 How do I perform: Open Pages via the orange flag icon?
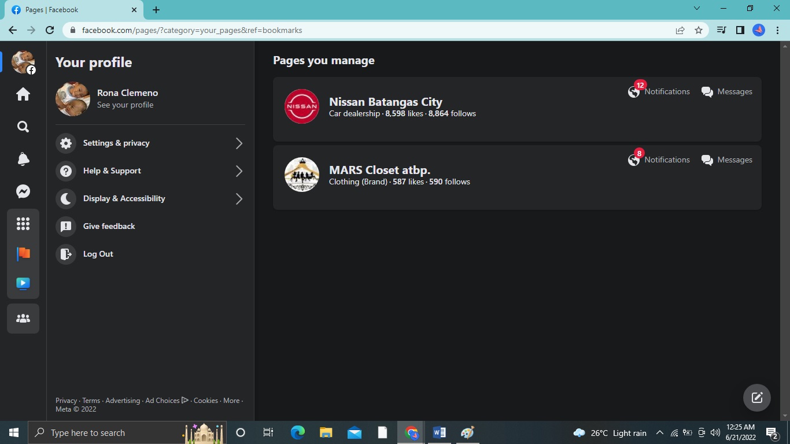pos(23,253)
